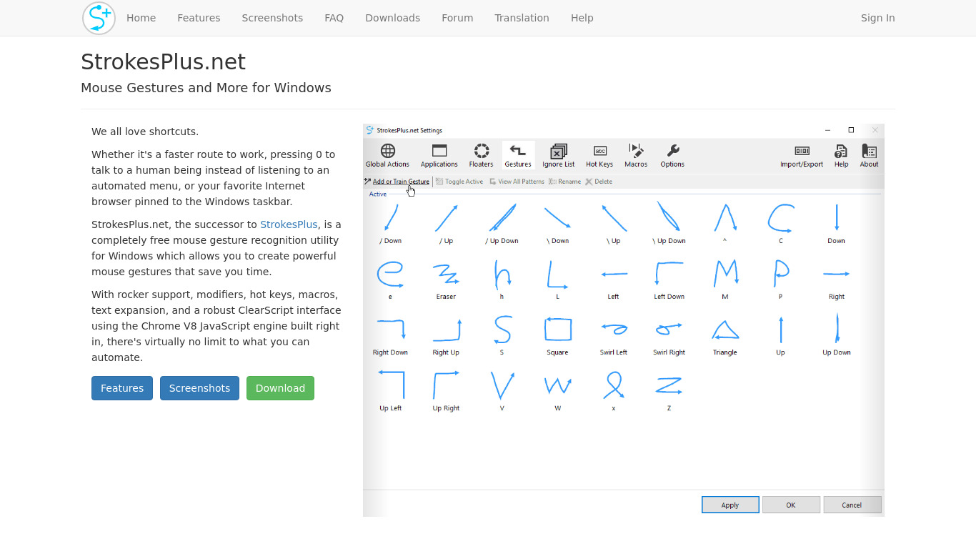The width and height of the screenshot is (976, 549).
Task: Select the '^' caret gesture
Action: pyautogui.click(x=724, y=223)
